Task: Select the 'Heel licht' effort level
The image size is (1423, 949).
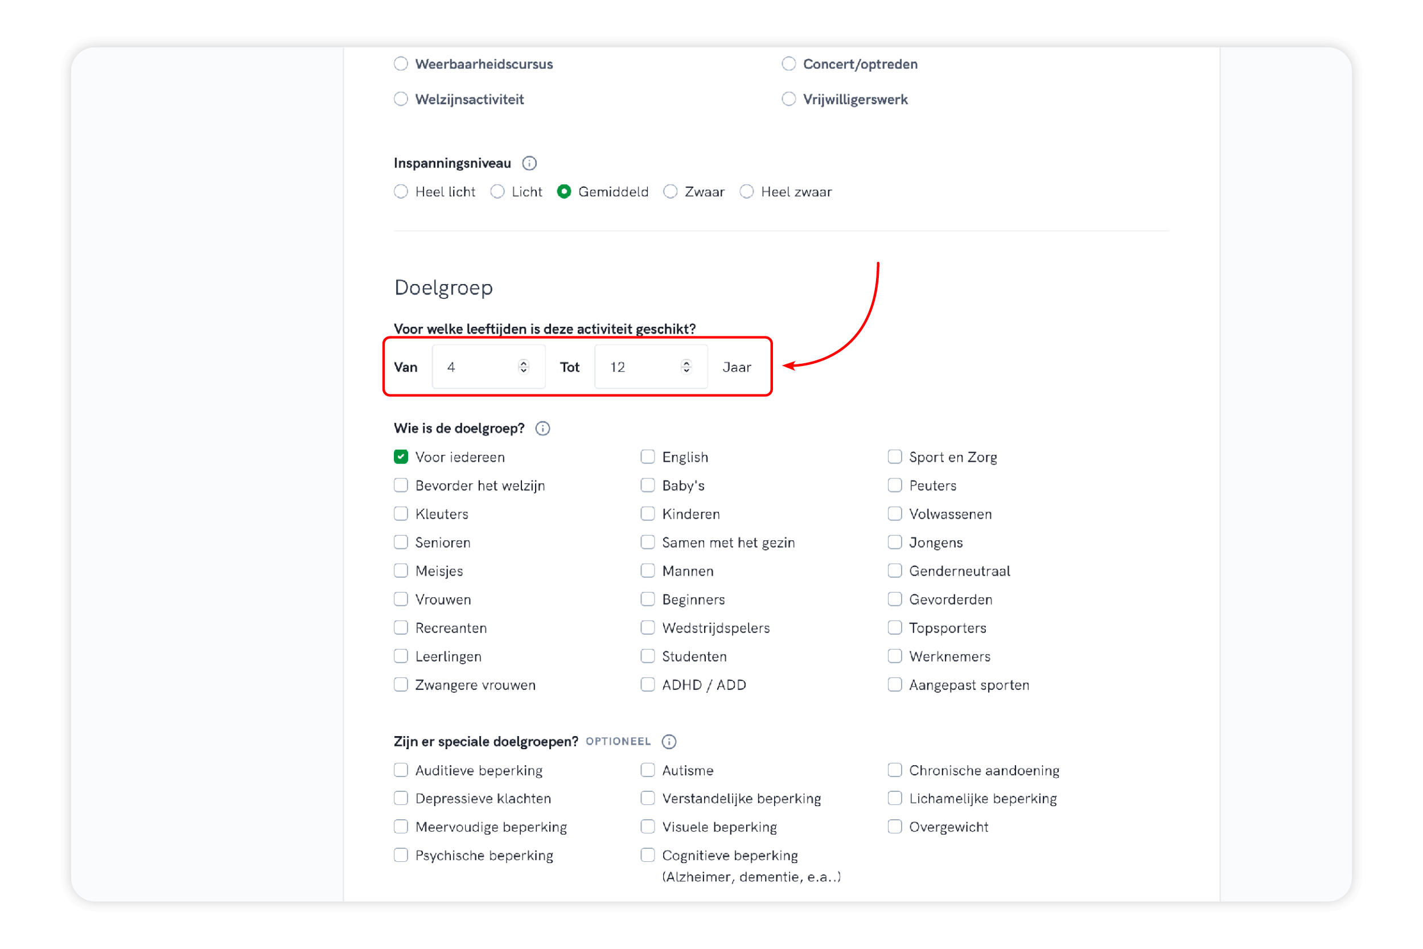Action: [x=401, y=192]
